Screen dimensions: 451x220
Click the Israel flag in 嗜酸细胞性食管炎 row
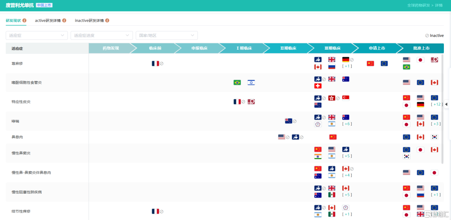[x=251, y=83]
